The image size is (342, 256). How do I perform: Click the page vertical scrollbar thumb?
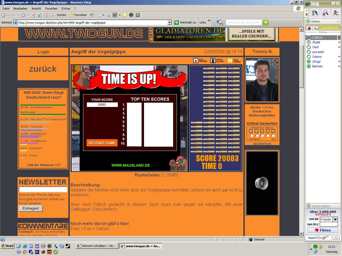(x=301, y=67)
